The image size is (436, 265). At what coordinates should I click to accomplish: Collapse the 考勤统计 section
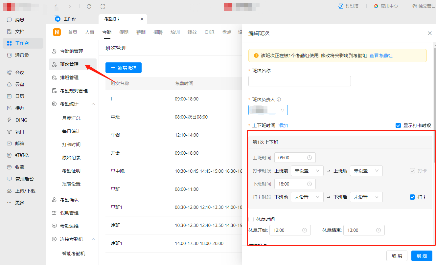(x=93, y=103)
